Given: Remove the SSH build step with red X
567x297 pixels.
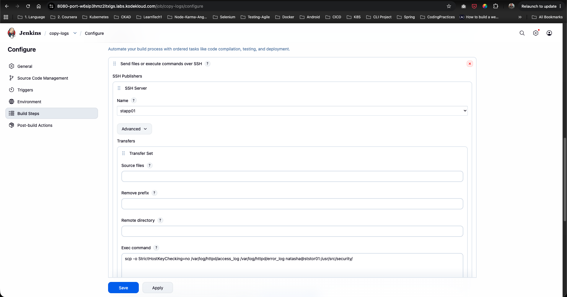Looking at the screenshot, I should [x=470, y=64].
